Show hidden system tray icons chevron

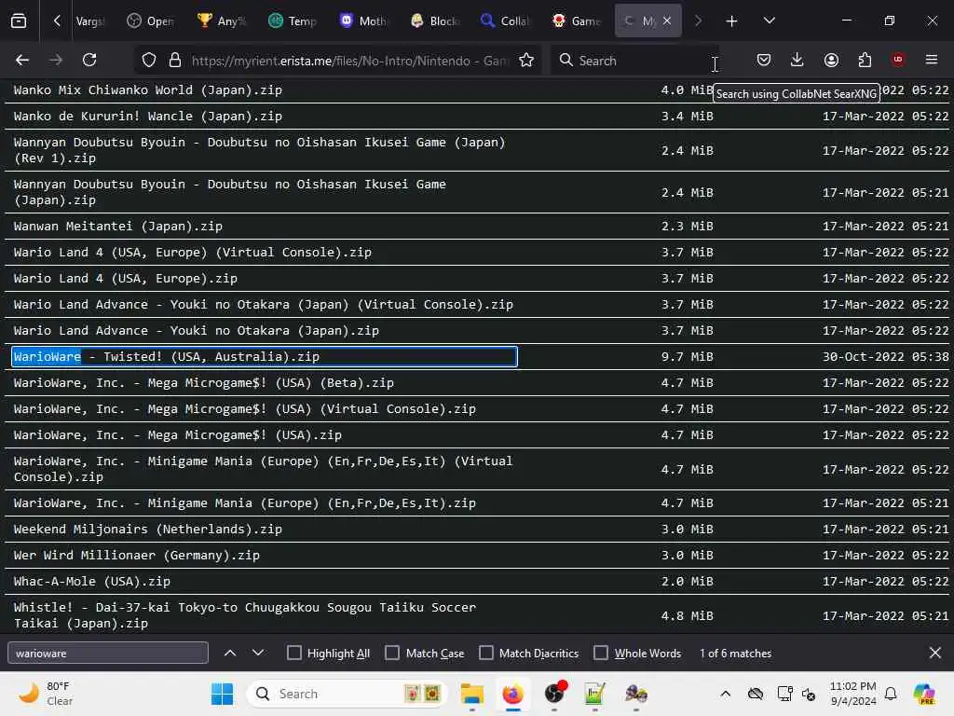pos(725,694)
